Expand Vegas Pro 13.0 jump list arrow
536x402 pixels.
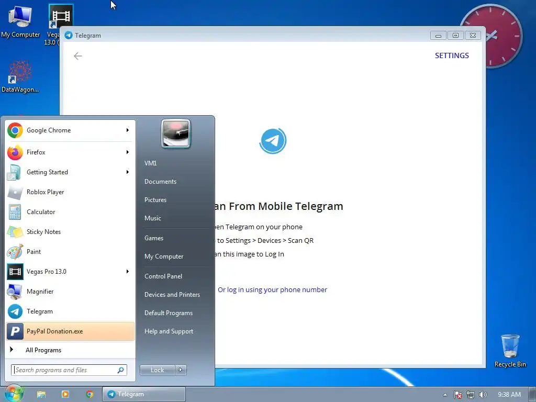click(x=128, y=272)
